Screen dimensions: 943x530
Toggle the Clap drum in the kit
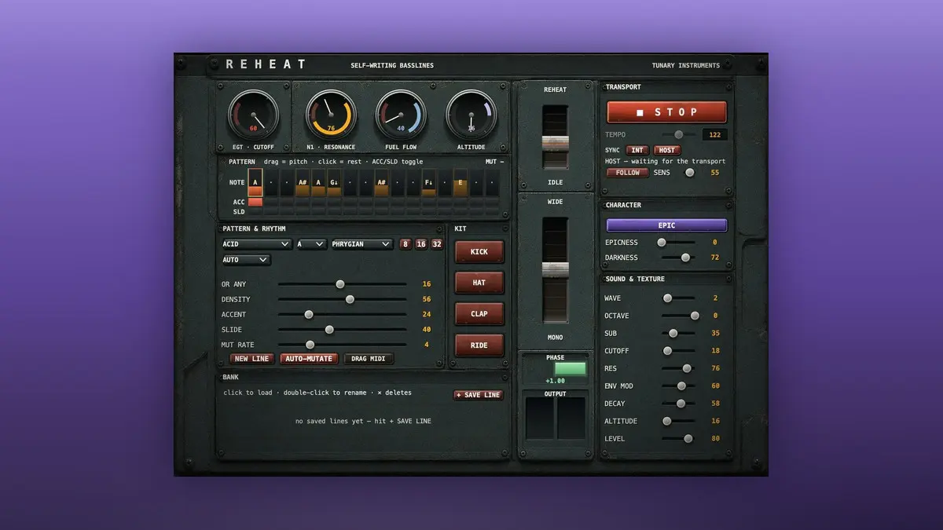click(x=479, y=314)
